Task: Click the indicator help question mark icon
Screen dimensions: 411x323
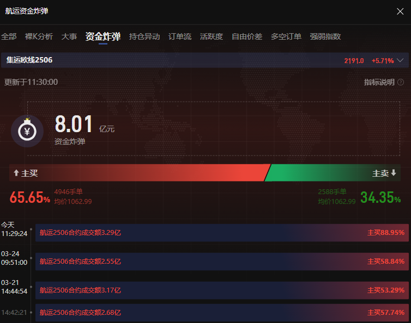Action: [401, 82]
